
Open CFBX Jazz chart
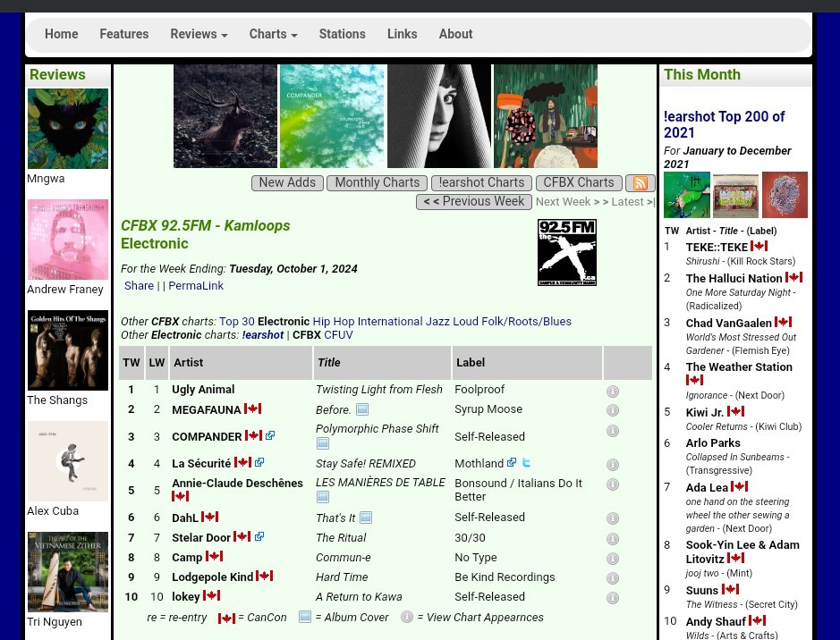(437, 322)
